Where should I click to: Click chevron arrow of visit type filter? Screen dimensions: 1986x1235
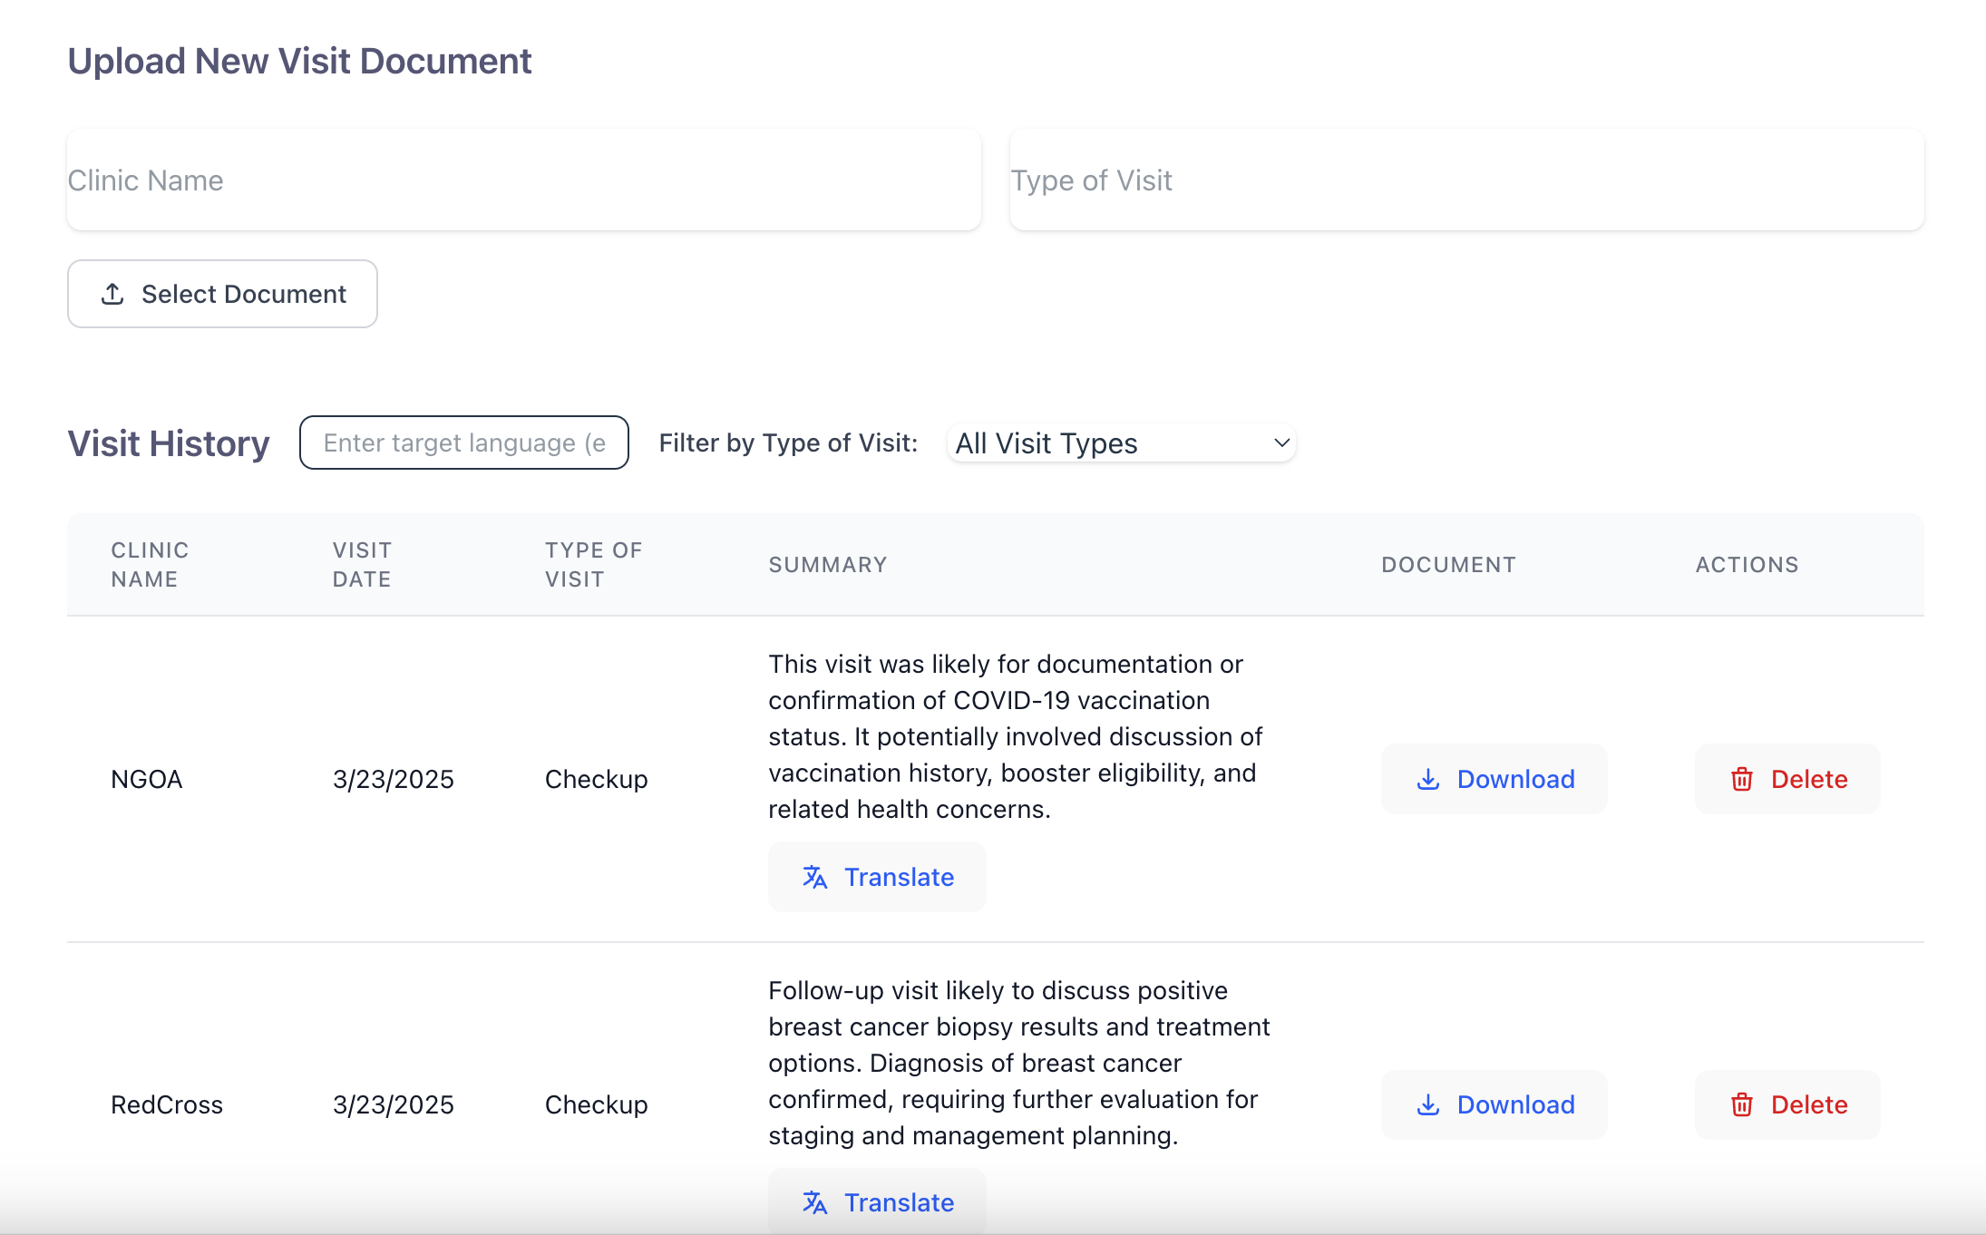[1281, 443]
